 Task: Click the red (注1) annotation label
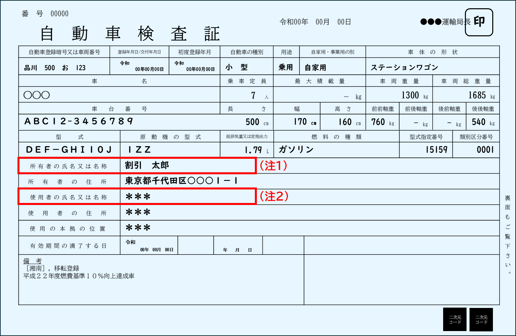273,165
